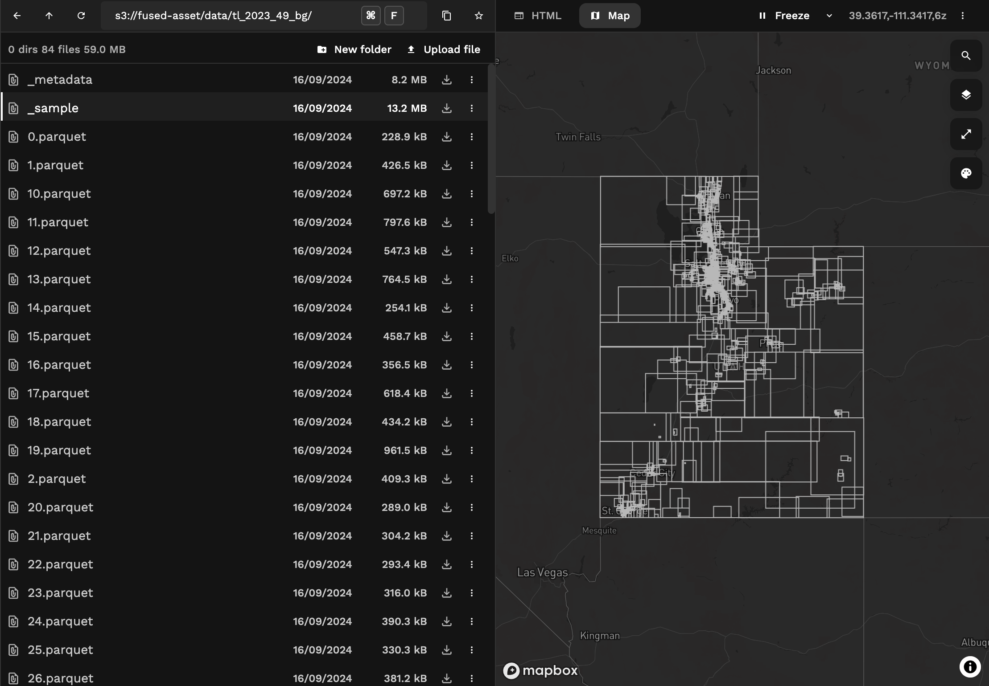Image resolution: width=989 pixels, height=686 pixels.
Task: Open the map's three-dot options menu
Action: tap(963, 16)
